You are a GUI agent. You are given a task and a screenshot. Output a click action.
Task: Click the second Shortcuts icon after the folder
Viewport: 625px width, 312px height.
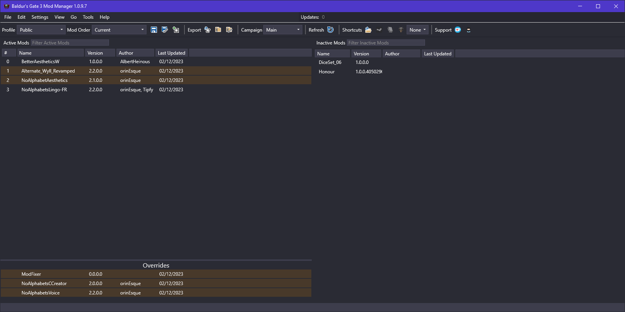coord(379,30)
